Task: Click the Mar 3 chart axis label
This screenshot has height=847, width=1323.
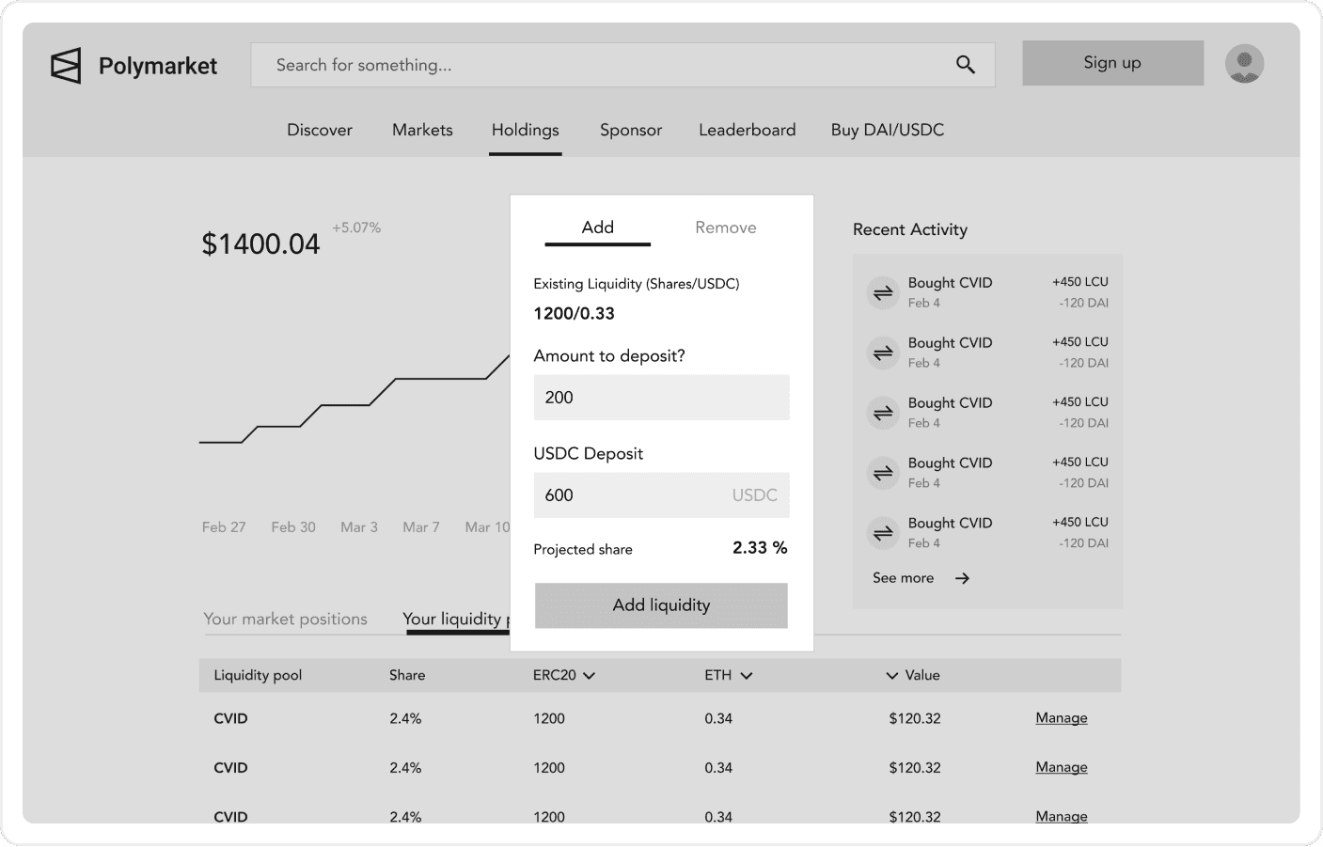Action: (x=359, y=527)
